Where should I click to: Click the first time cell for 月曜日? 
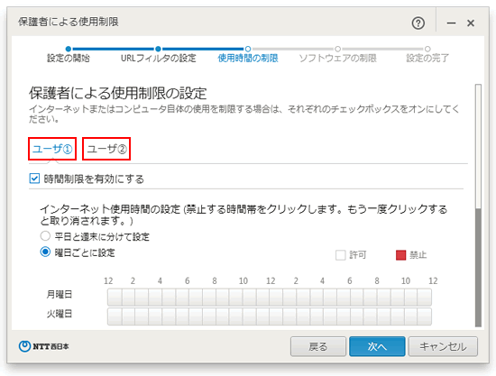pyautogui.click(x=115, y=297)
